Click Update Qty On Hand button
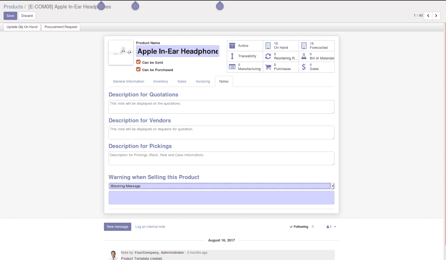 (x=22, y=27)
